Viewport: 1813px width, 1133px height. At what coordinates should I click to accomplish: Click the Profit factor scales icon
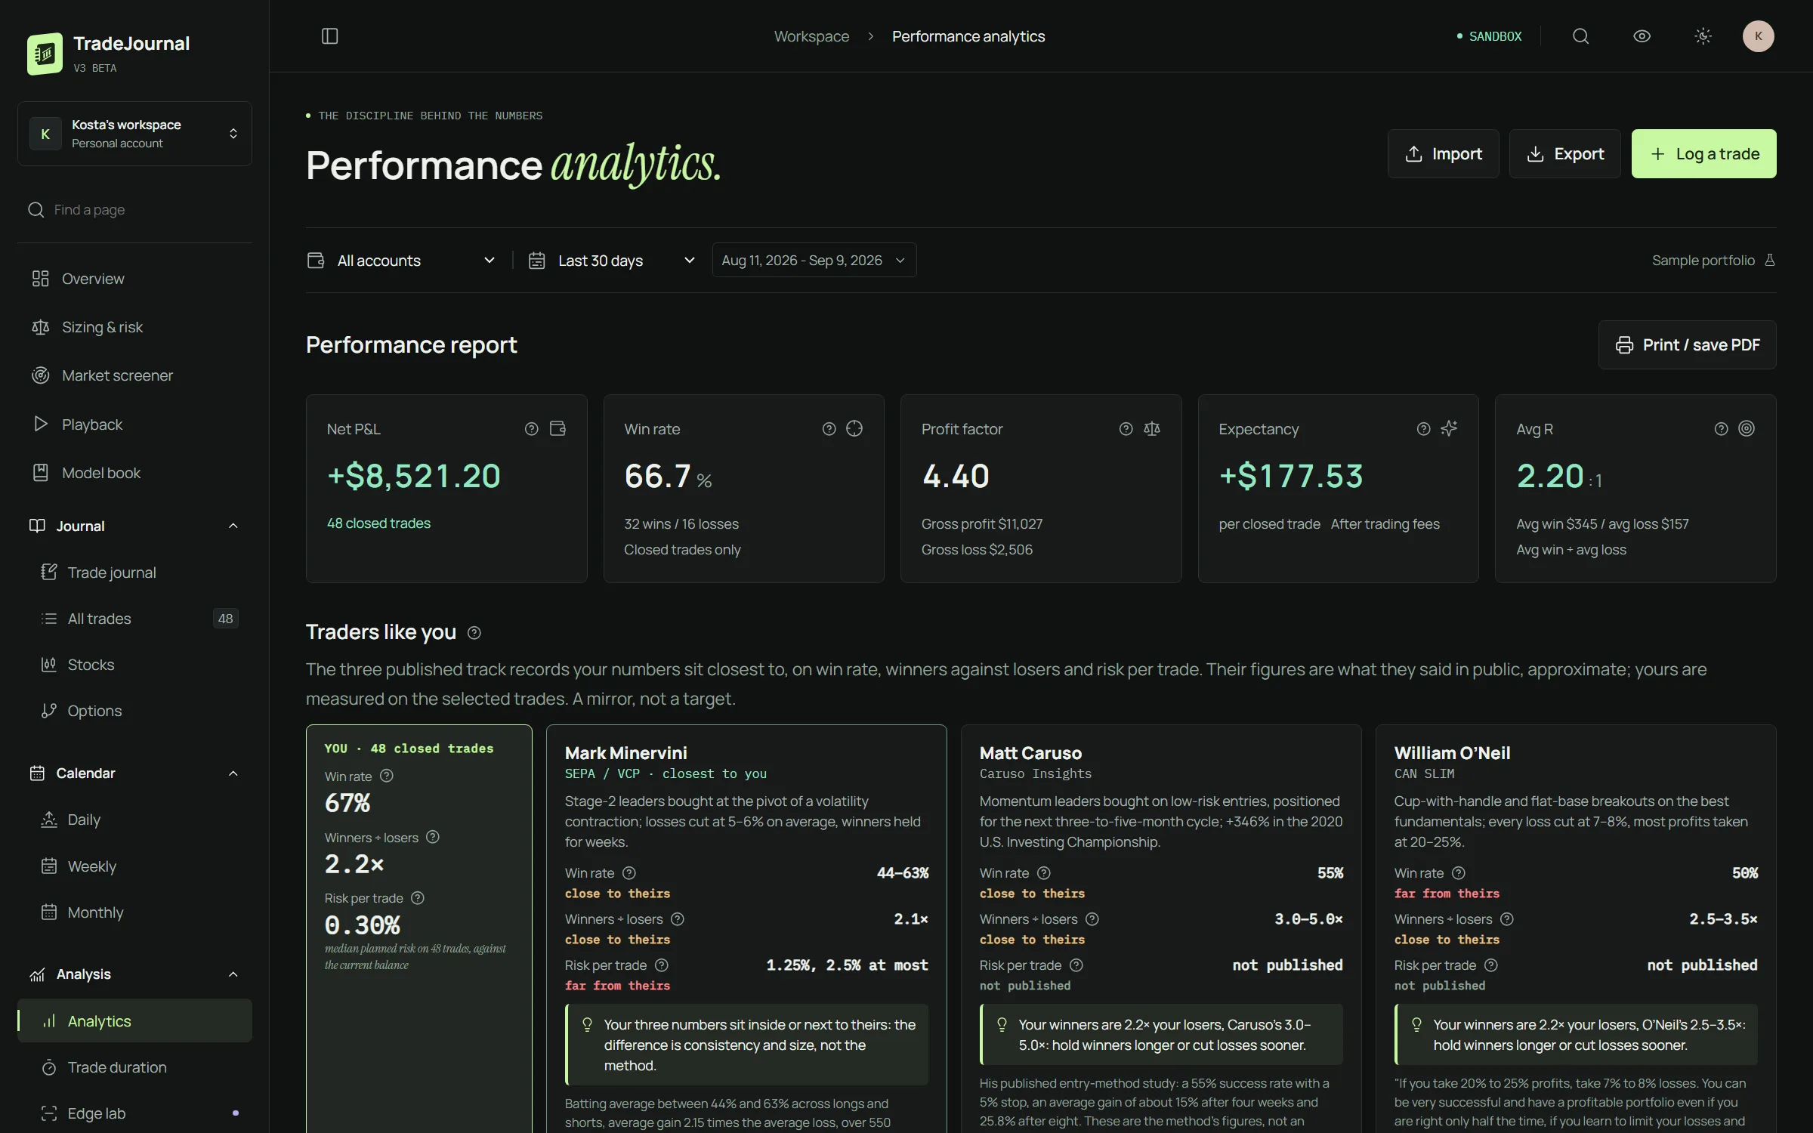pyautogui.click(x=1152, y=429)
